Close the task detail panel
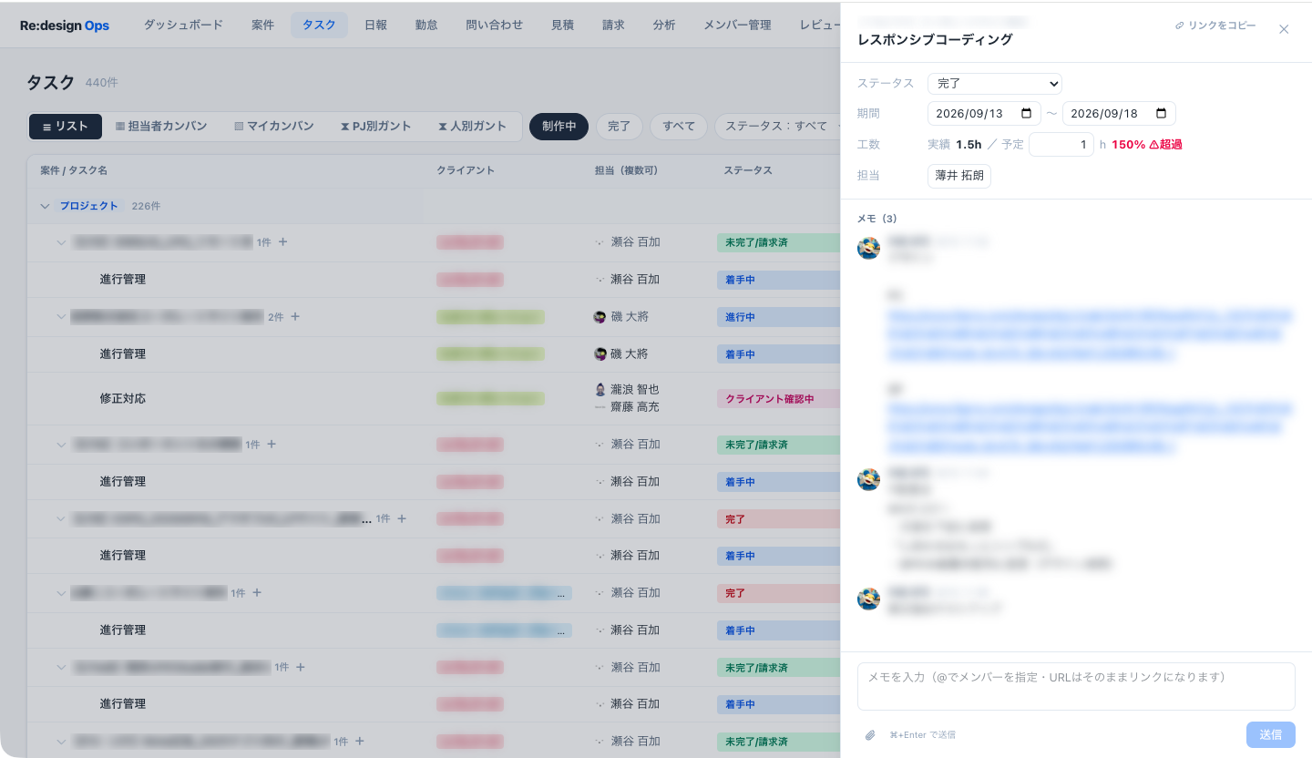This screenshot has height=758, width=1312. 1284,29
